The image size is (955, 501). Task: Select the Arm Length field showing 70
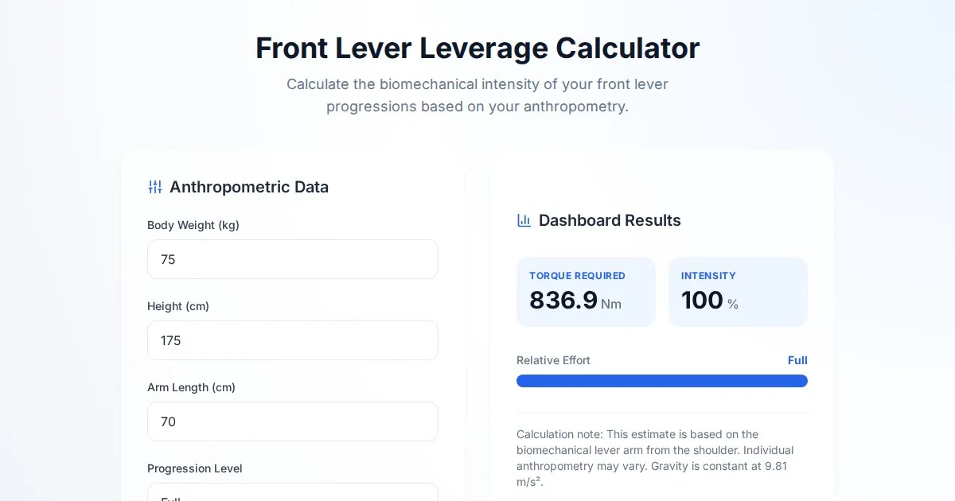coord(292,421)
